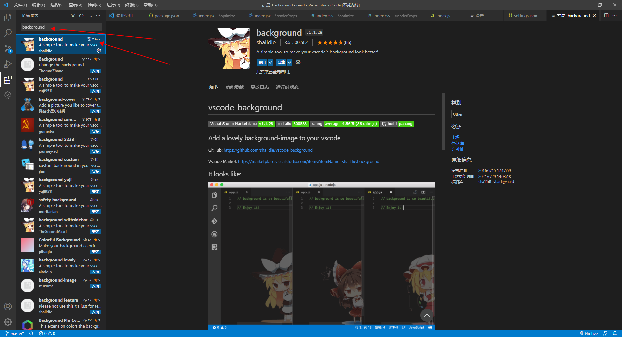Install the ThomasZhang Background extension
The image size is (622, 337).
[x=96, y=71]
